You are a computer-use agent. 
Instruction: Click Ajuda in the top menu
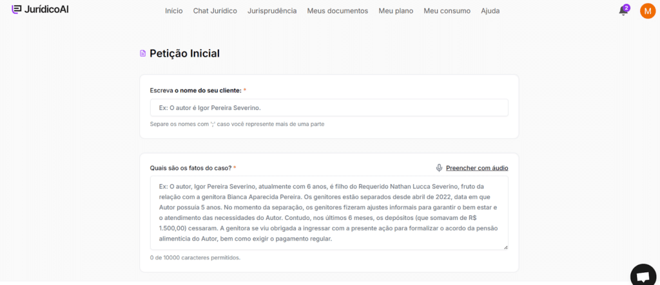490,11
